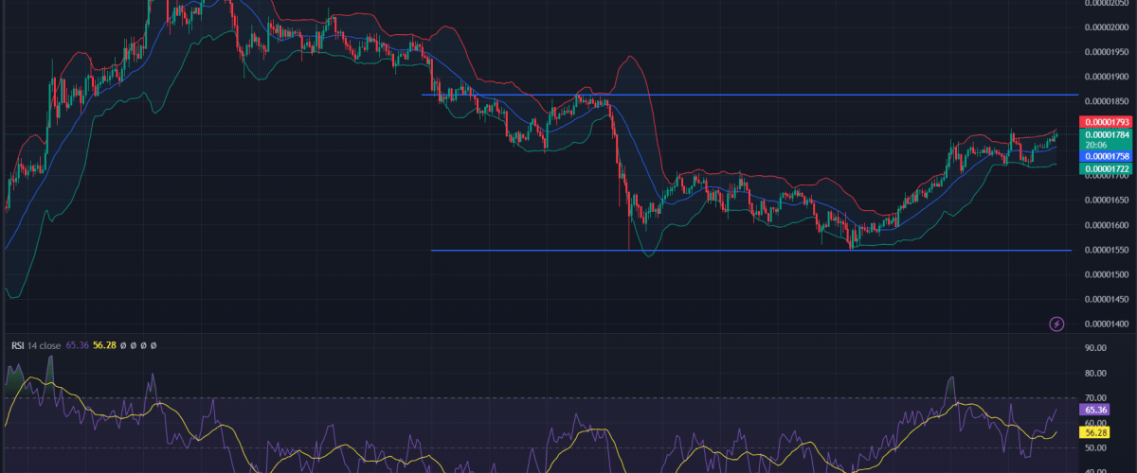1137x473 pixels.
Task: Select the RSI indicator title in legend
Action: click(x=17, y=346)
